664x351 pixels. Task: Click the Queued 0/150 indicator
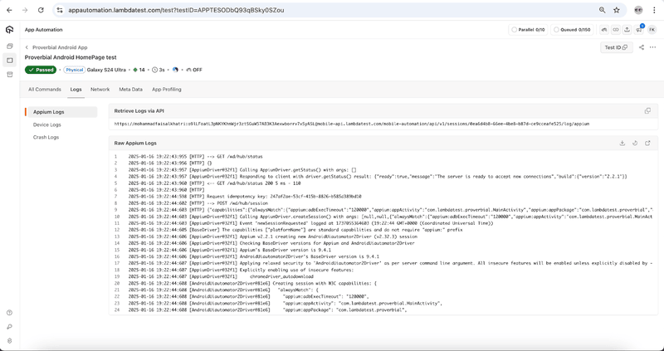[x=572, y=30]
